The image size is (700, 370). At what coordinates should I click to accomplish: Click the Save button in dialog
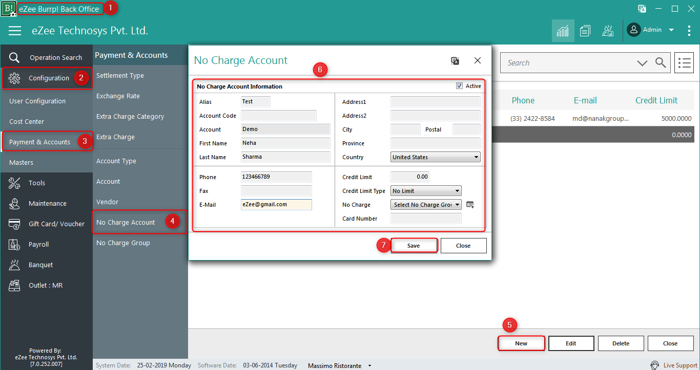(x=414, y=246)
